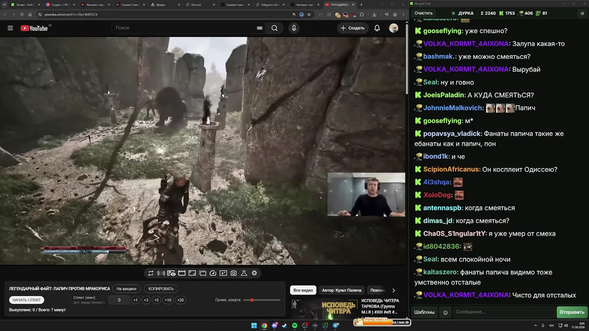This screenshot has height=331, width=589.
Task: Open ИСПОВЕДЬ ЧИТЕРА ТАРКОВА video title
Action: click(x=380, y=306)
